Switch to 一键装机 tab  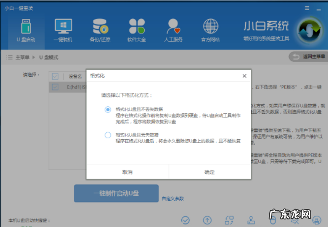(x=63, y=31)
